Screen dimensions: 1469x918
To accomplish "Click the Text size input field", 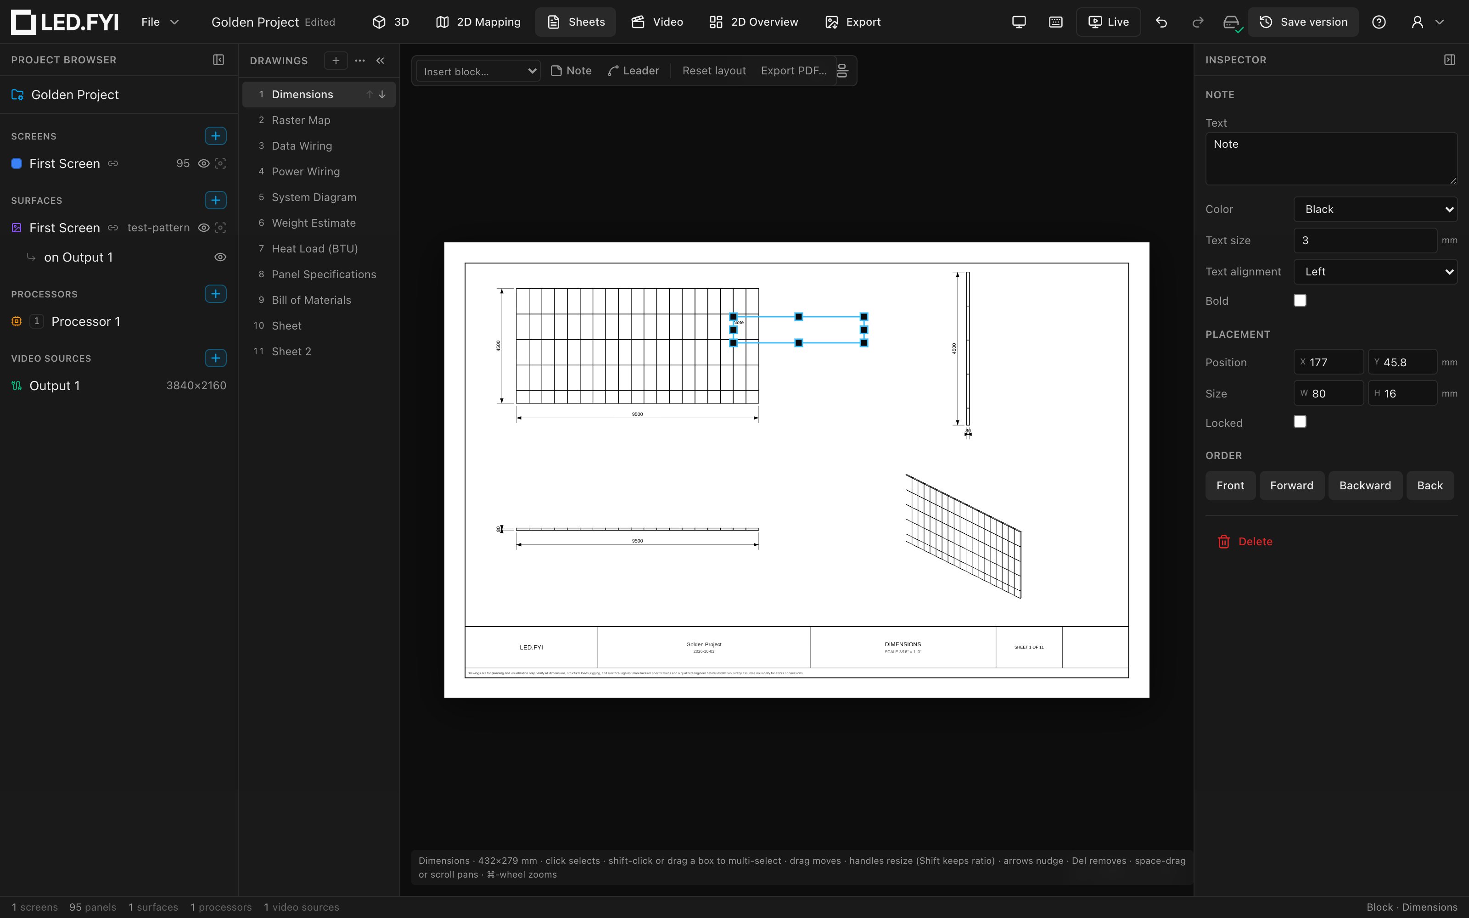I will point(1365,241).
